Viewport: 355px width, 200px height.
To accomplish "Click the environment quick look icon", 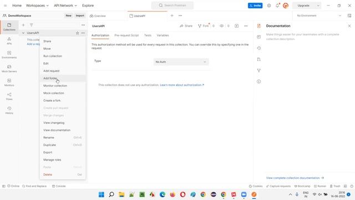I will pos(349,16).
